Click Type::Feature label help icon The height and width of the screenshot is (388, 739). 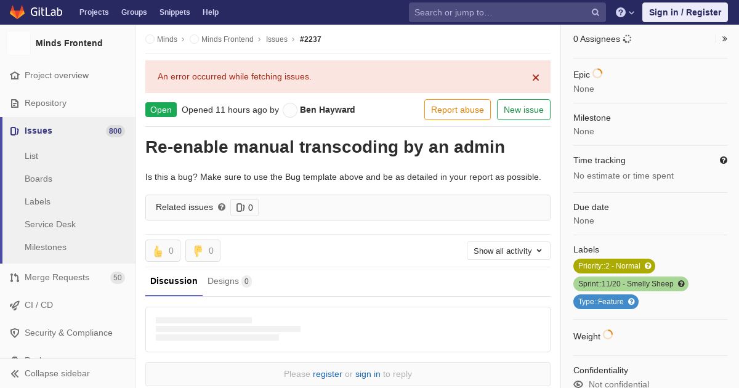click(x=631, y=302)
